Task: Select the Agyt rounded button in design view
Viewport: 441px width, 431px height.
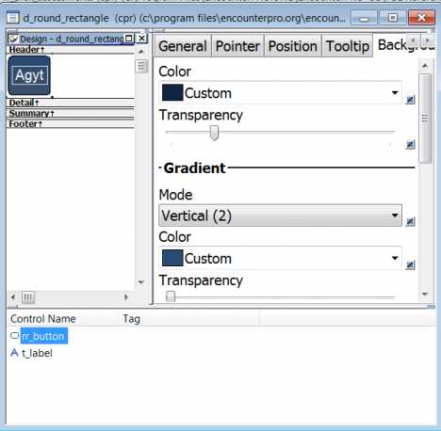Action: point(29,75)
